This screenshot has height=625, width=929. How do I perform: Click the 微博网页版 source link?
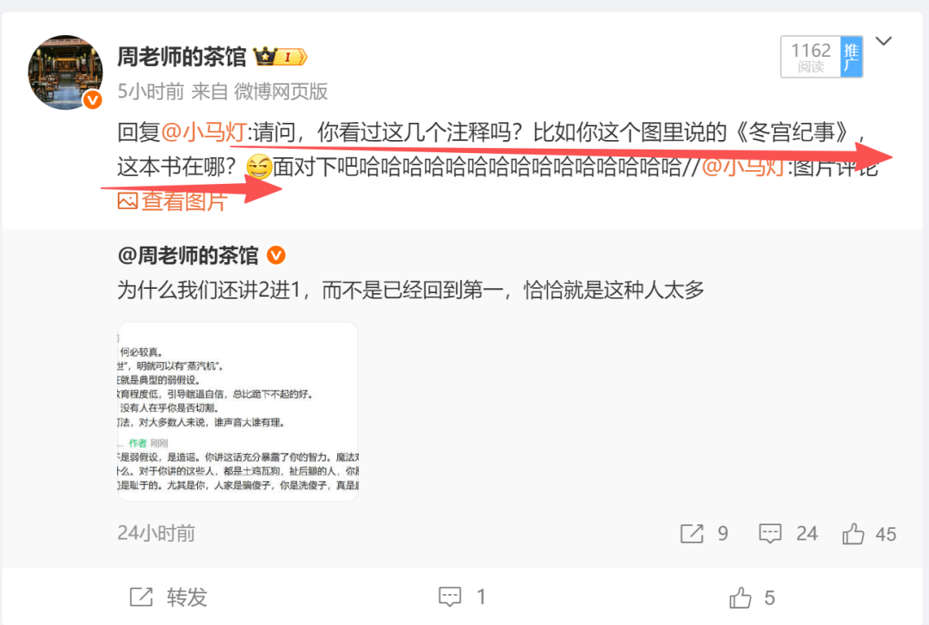click(280, 91)
